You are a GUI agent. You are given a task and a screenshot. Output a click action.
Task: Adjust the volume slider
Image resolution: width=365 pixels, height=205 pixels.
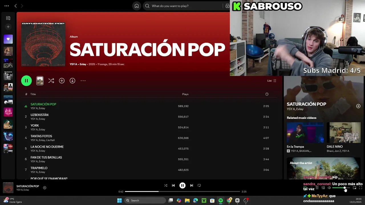341,188
